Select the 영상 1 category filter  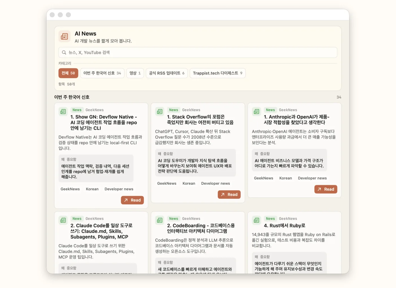pyautogui.click(x=135, y=73)
